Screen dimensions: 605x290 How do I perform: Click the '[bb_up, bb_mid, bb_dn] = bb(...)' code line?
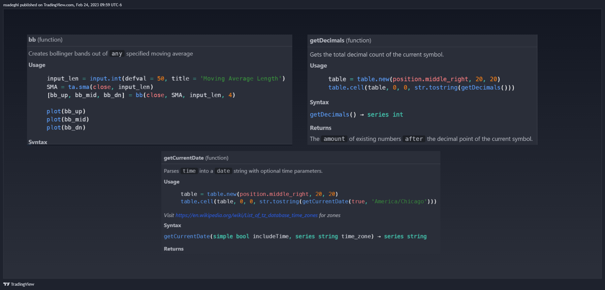click(x=141, y=95)
